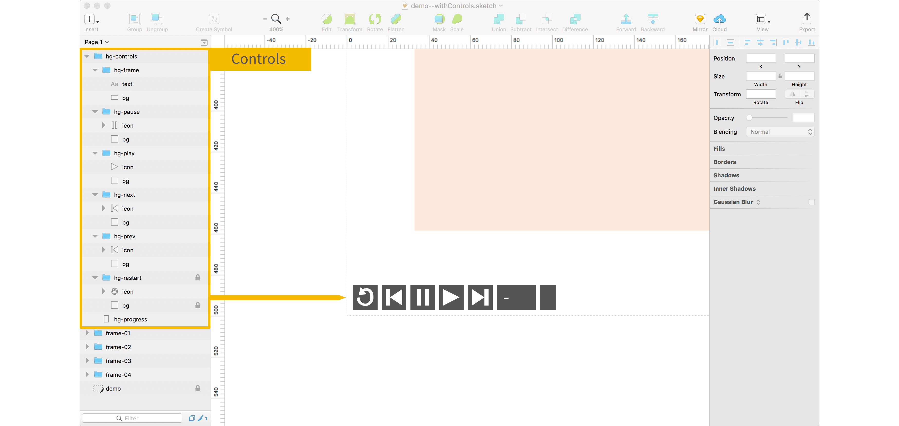Click the Mask toolbar icon
The height and width of the screenshot is (426, 899).
tap(439, 19)
